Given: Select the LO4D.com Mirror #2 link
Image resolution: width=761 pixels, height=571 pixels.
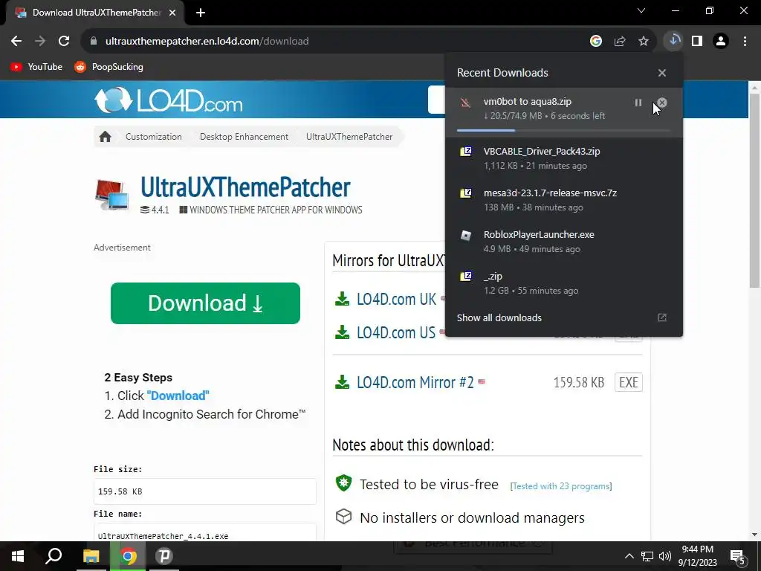Looking at the screenshot, I should (415, 383).
